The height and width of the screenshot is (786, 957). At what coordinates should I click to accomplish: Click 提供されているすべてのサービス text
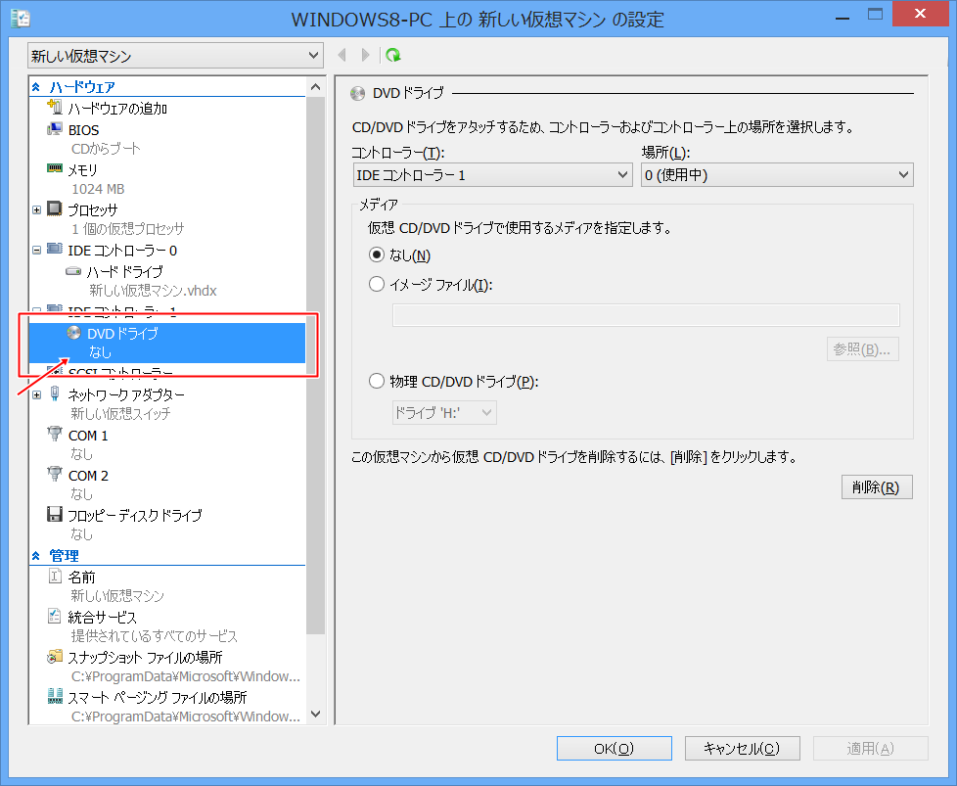[x=155, y=636]
